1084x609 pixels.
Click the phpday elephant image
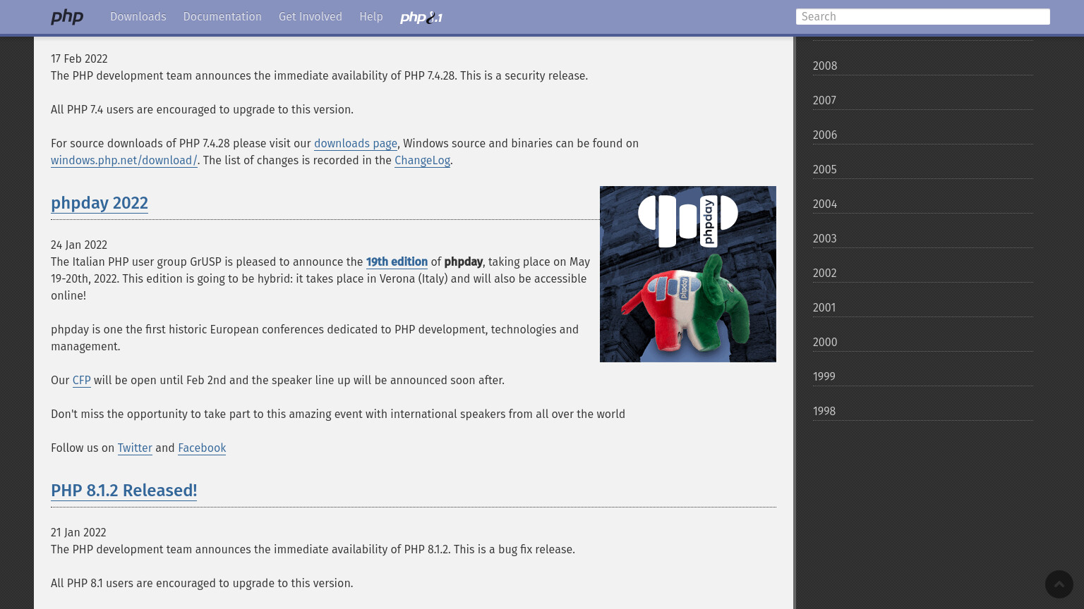point(688,274)
